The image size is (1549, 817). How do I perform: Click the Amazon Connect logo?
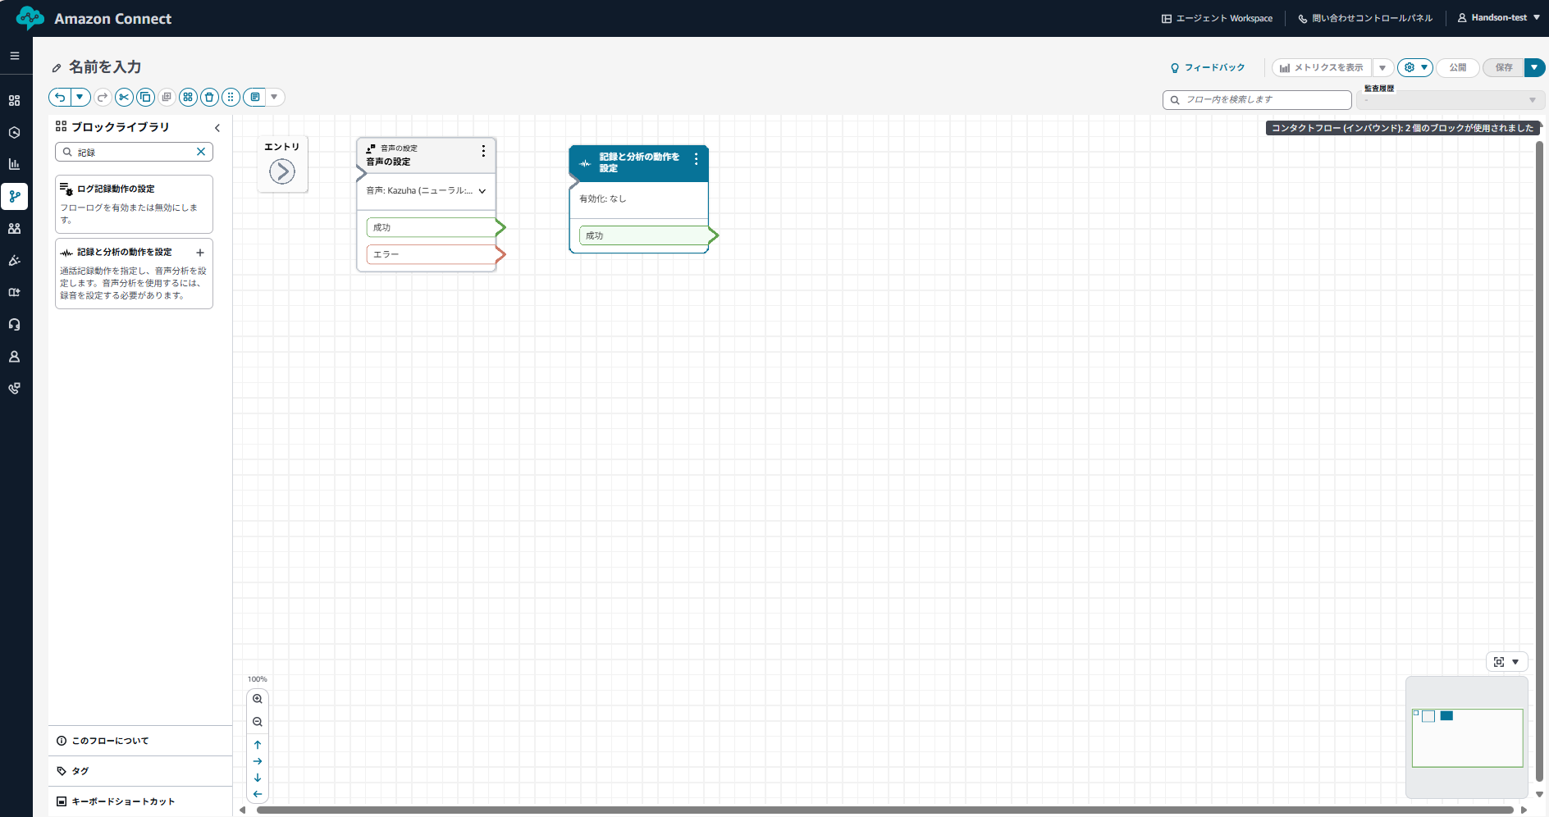click(94, 18)
